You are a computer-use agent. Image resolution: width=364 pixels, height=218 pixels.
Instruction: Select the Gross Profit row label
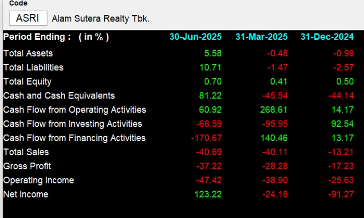click(27, 166)
